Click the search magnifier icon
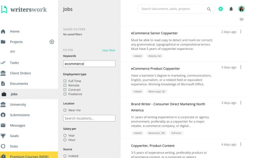Screen dimensions: 253x158 click(209, 9)
